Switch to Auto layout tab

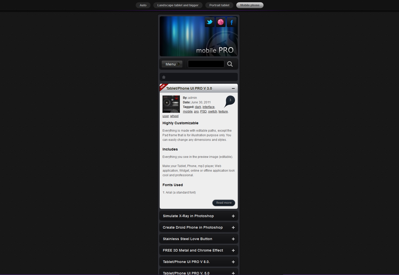point(143,5)
